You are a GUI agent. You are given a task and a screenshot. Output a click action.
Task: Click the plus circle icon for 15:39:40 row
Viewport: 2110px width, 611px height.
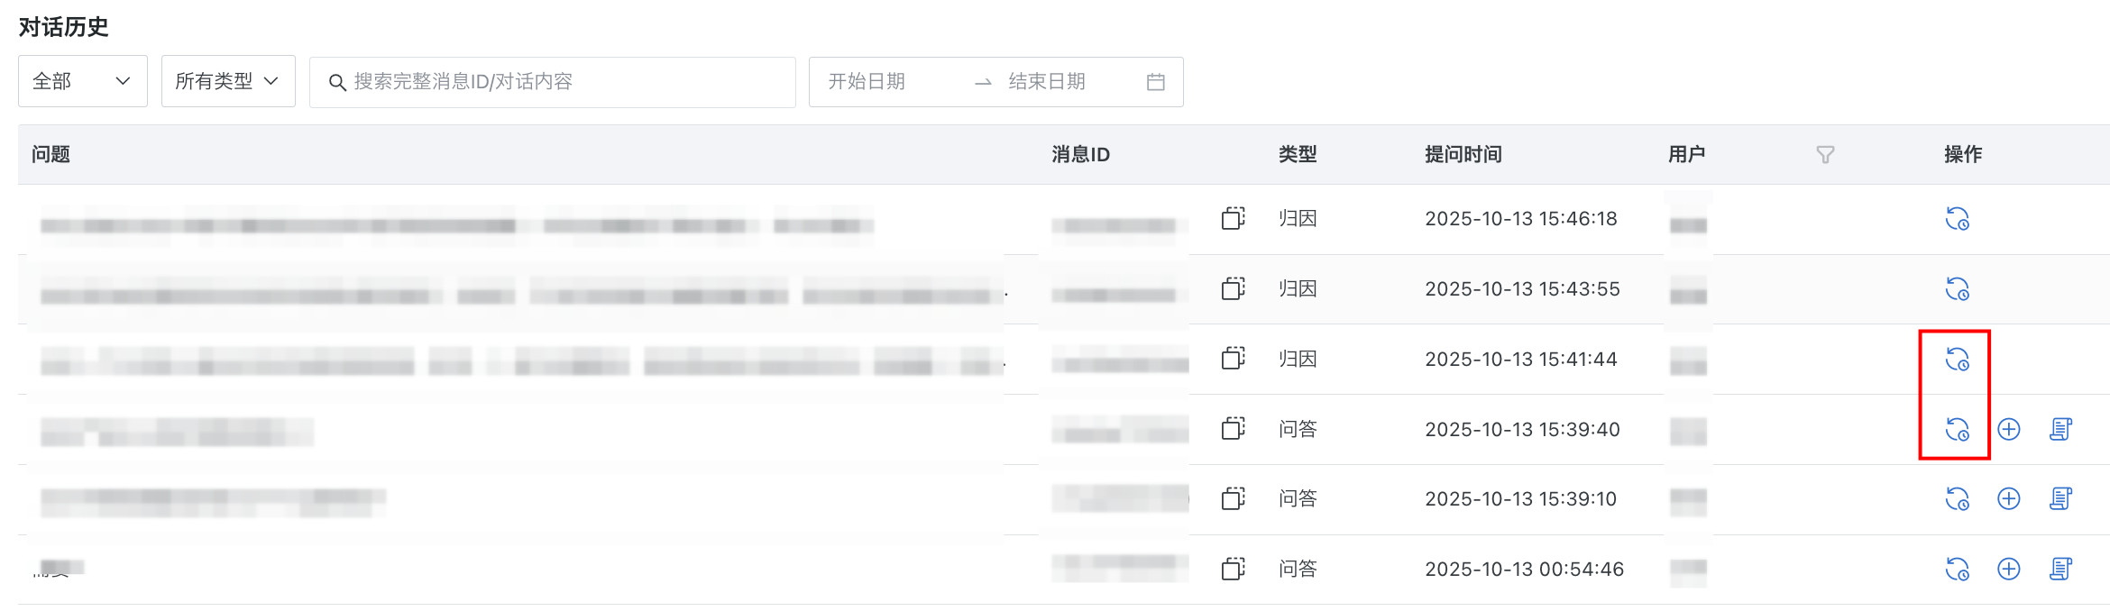click(2009, 429)
